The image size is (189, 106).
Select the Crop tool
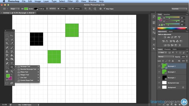7,43
